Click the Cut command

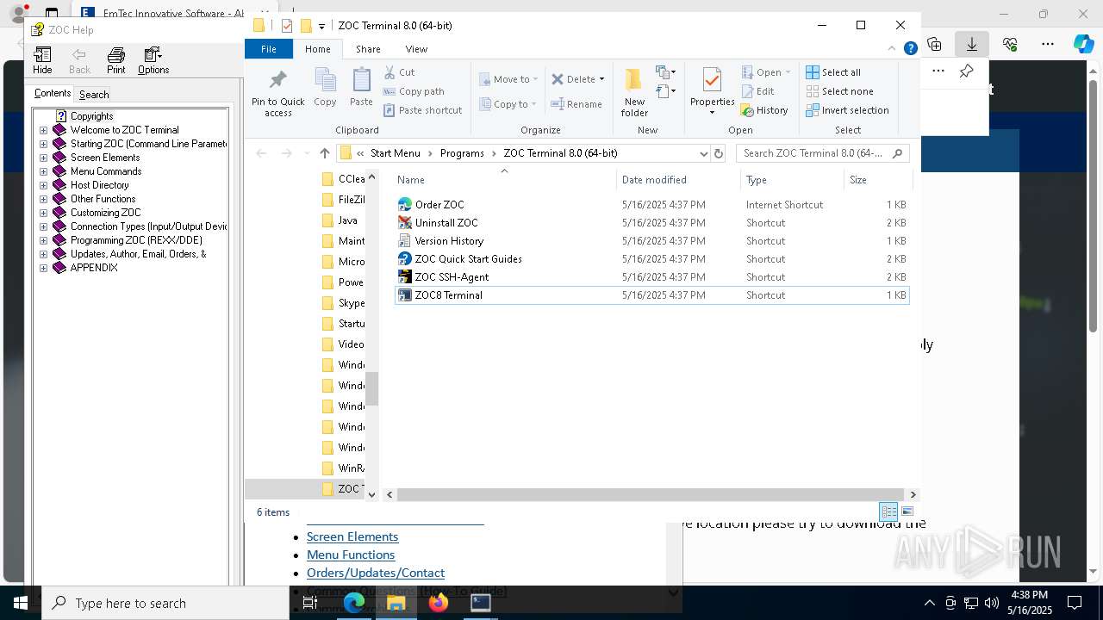click(x=399, y=72)
